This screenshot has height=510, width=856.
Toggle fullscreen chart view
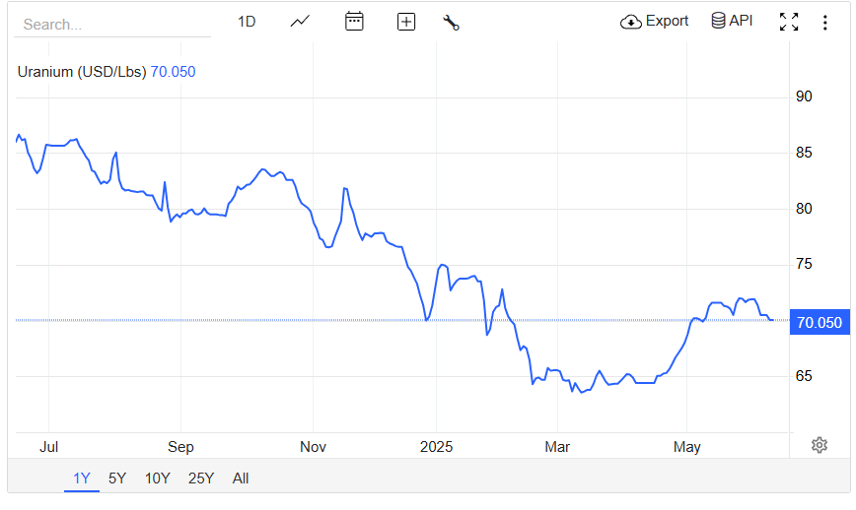(x=789, y=22)
